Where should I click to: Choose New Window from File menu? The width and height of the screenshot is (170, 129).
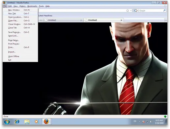[x=20, y=10]
